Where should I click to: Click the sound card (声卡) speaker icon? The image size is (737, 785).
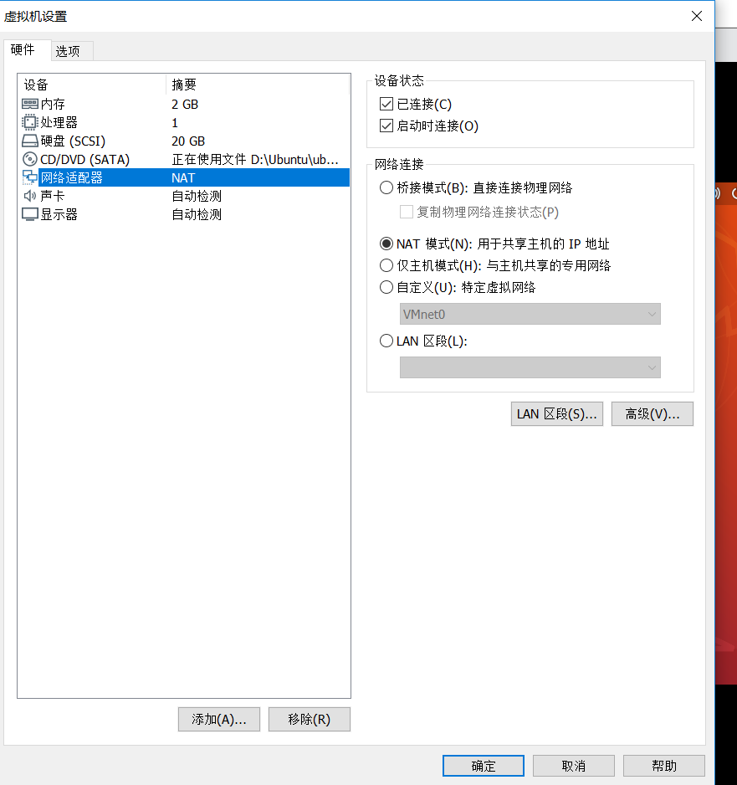(30, 196)
